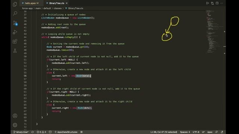
Task: Click the return statement on line 57
Action: click(56, 79)
